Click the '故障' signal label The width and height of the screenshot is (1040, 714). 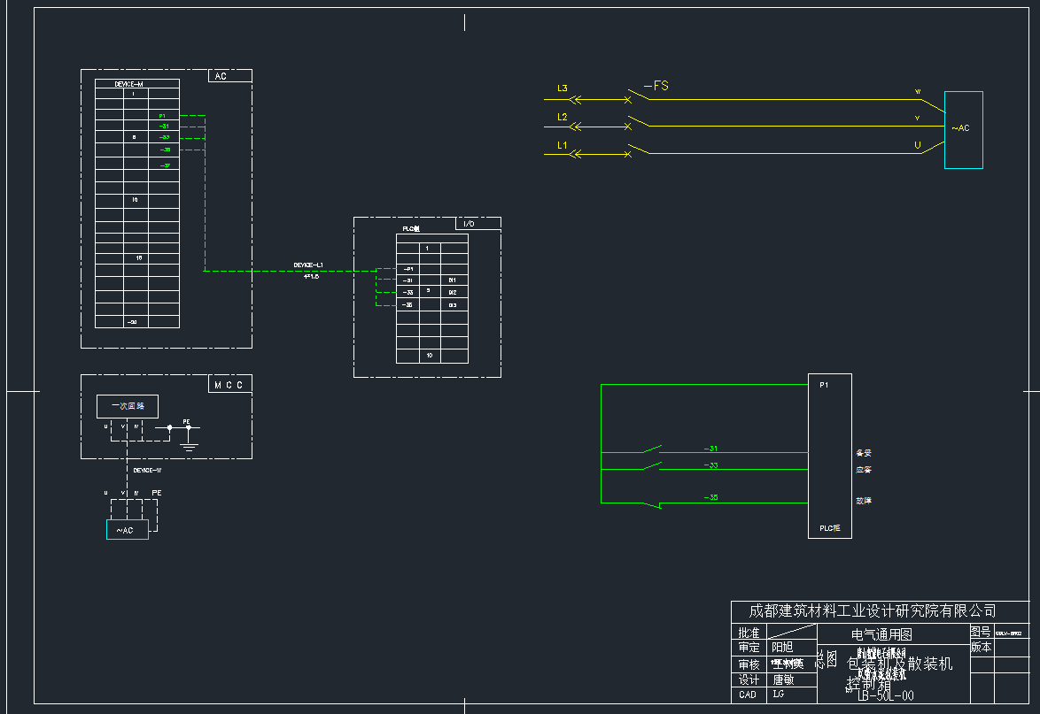point(864,501)
